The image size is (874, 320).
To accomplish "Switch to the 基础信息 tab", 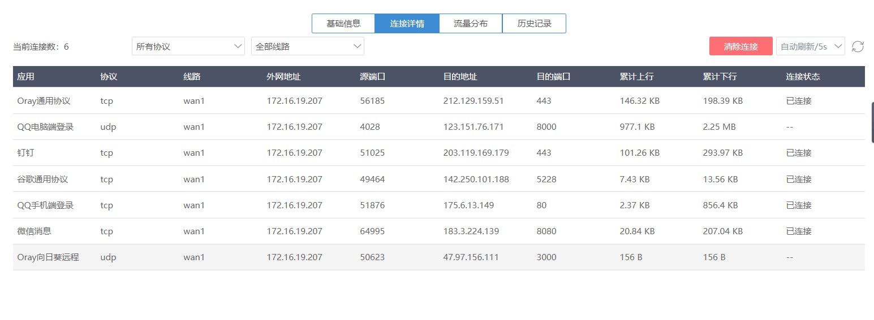I will click(x=343, y=24).
